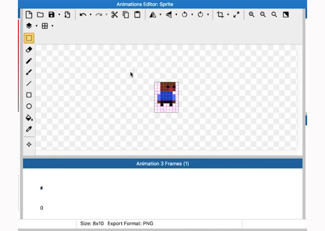Paste from clipboard
Viewport: 325px width, 231px height.
point(137,15)
